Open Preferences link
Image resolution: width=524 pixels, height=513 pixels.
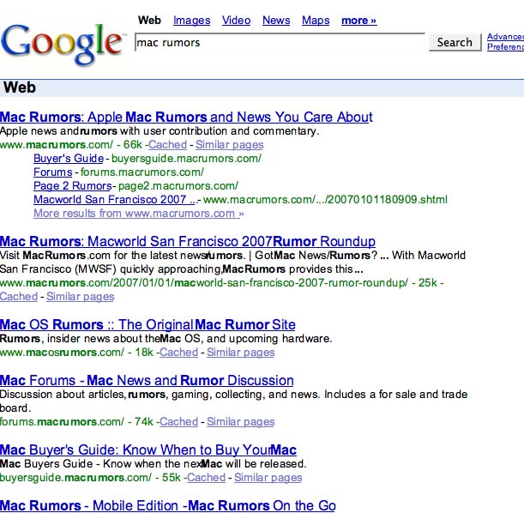pyautogui.click(x=505, y=47)
